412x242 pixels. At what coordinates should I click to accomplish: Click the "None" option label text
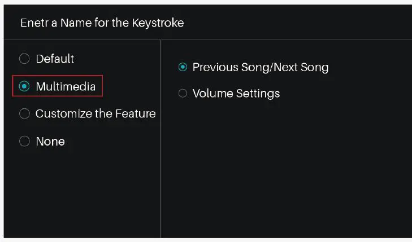coord(50,142)
